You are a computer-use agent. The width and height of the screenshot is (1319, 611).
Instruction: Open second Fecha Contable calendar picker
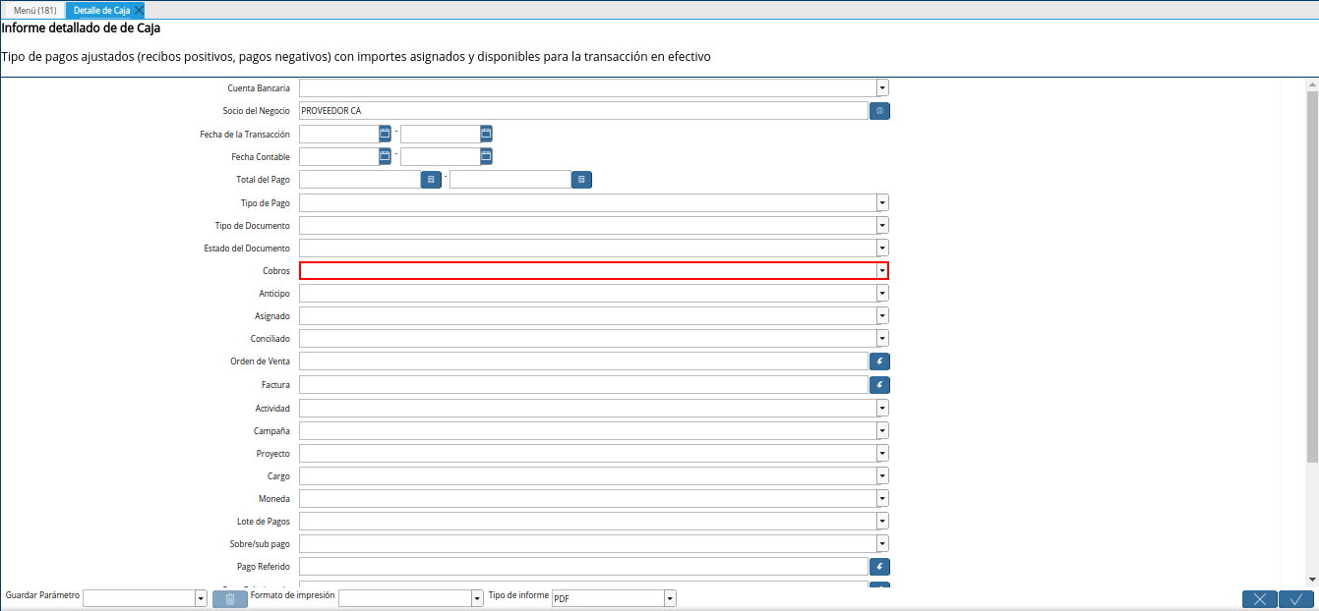click(486, 156)
